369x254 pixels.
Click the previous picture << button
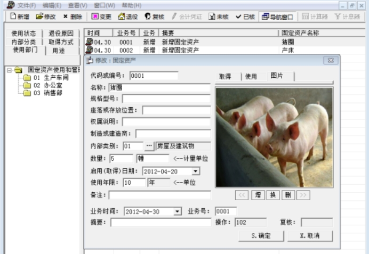pyautogui.click(x=242, y=195)
